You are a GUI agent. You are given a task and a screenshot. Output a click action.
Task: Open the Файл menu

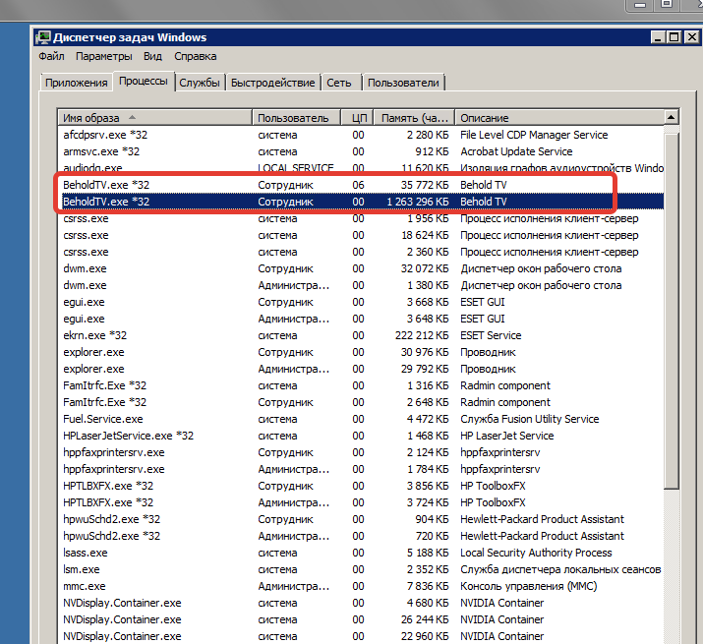pyautogui.click(x=51, y=56)
